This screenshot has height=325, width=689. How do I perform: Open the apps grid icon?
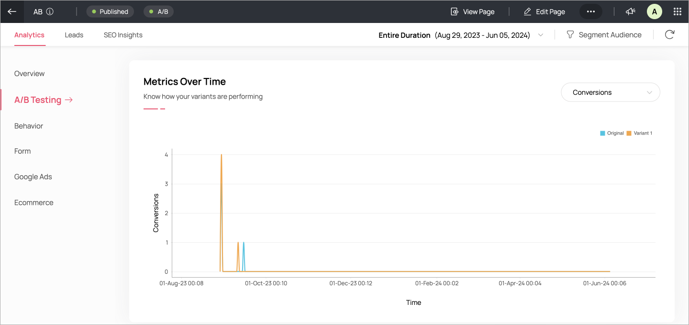(677, 11)
